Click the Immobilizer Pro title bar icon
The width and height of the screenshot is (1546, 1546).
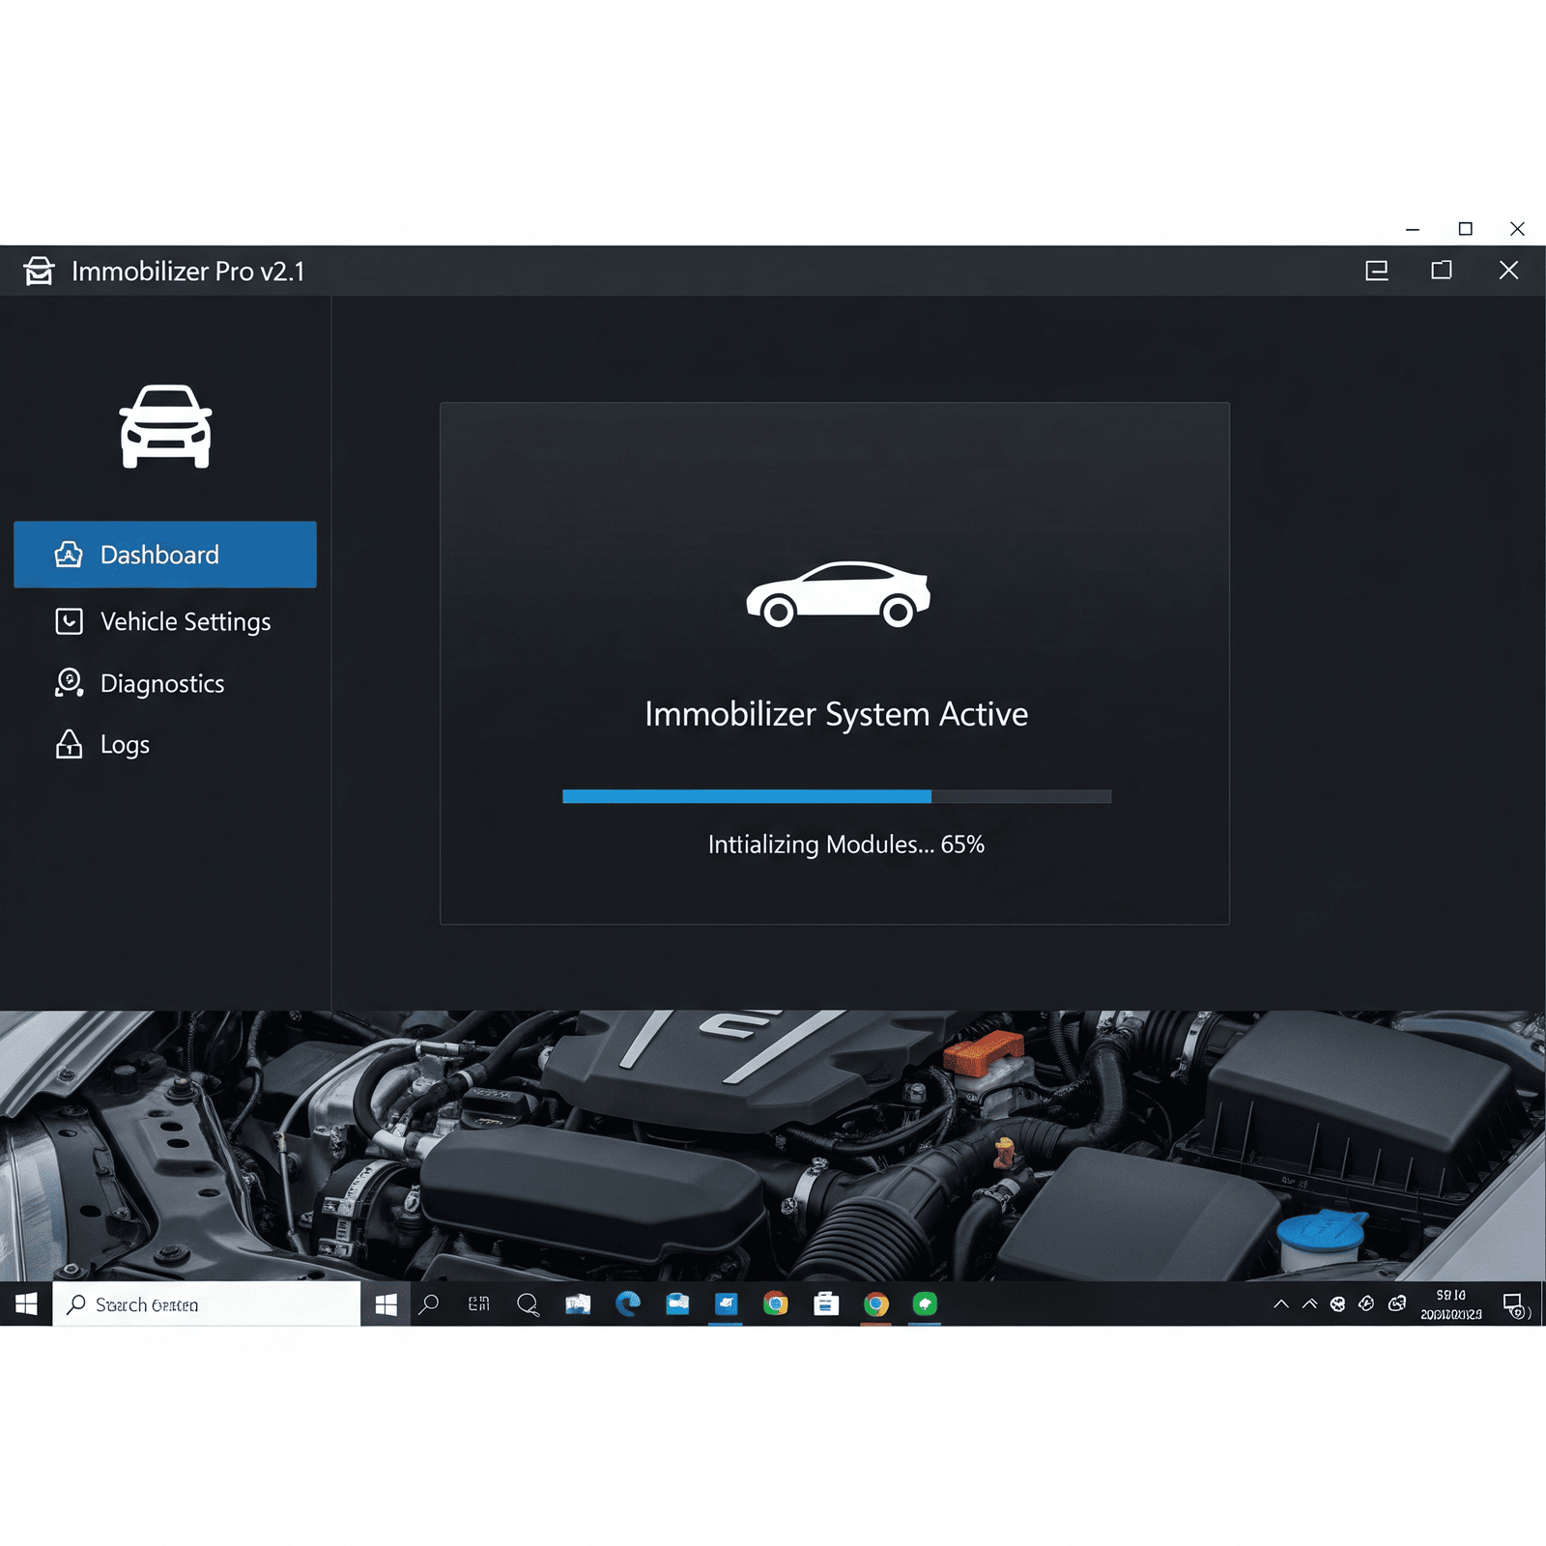[39, 272]
